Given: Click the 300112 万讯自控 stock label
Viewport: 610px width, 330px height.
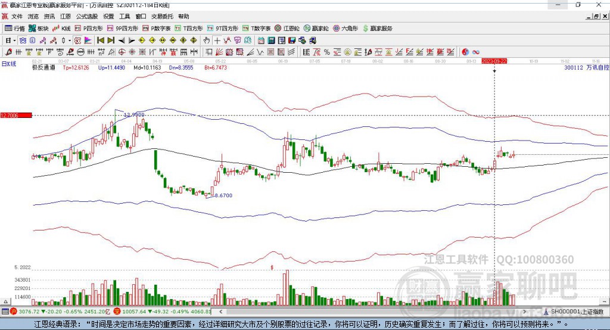Looking at the screenshot, I should coord(586,67).
